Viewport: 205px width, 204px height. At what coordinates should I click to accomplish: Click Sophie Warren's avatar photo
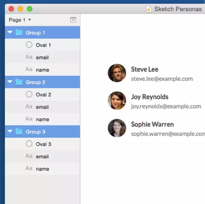tap(117, 128)
